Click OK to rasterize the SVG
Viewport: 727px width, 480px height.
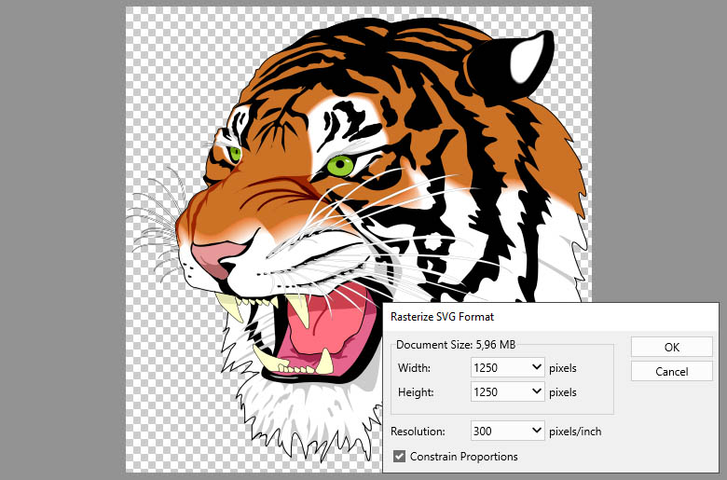[671, 347]
